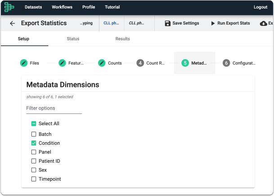Click the Sex label text

43,170
